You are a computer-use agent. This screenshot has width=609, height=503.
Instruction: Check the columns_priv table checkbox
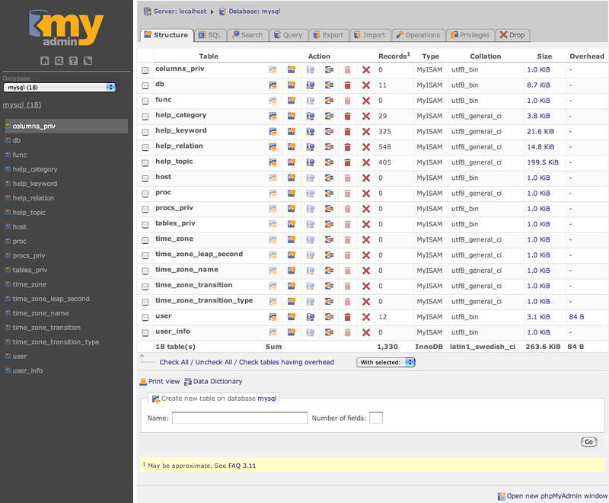[x=145, y=70]
